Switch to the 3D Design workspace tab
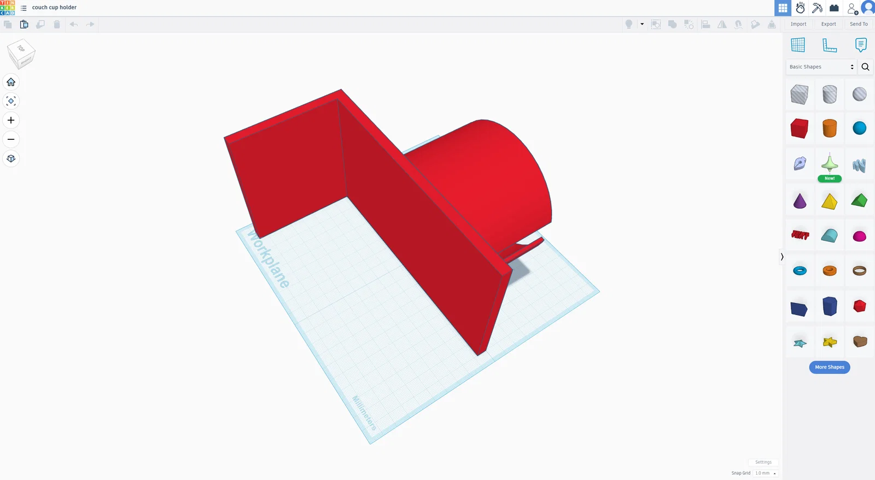This screenshot has height=480, width=875. [x=783, y=8]
